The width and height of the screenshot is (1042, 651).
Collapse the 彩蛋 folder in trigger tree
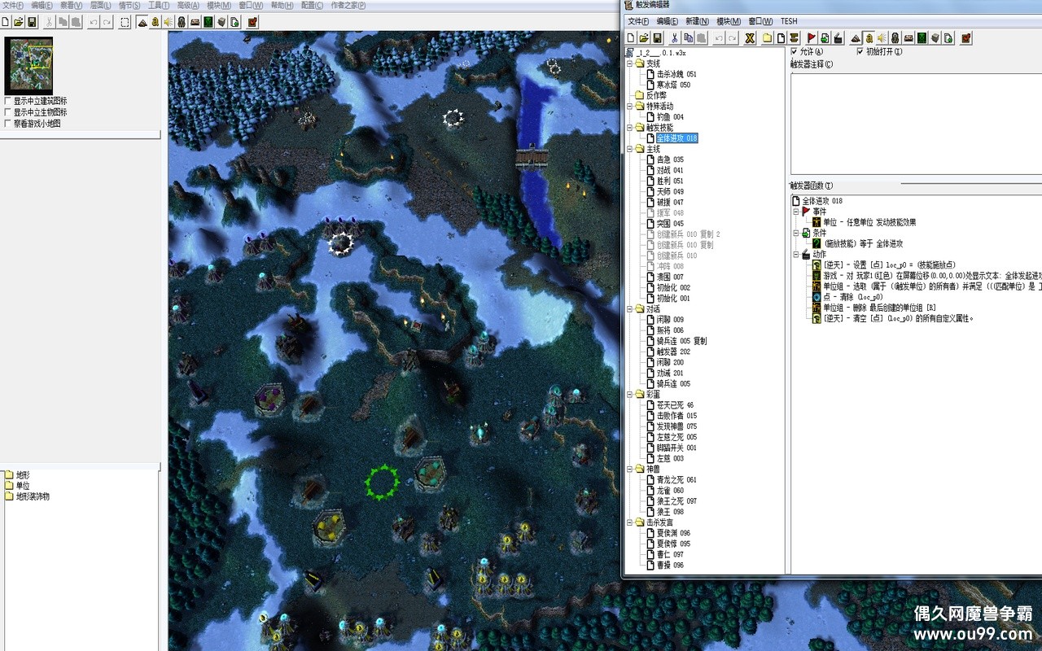click(x=630, y=394)
